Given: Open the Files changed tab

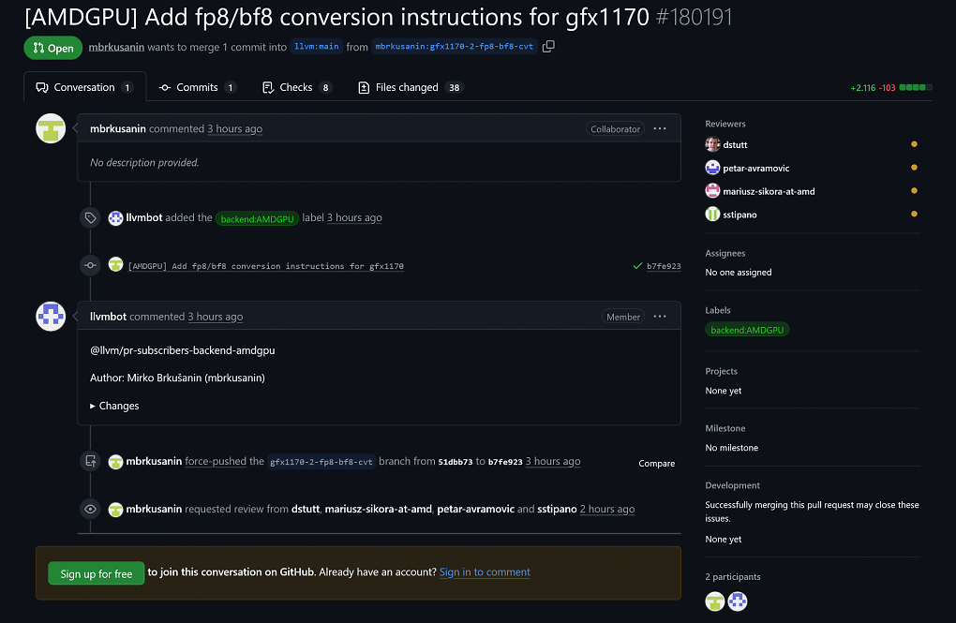Looking at the screenshot, I should coord(411,87).
